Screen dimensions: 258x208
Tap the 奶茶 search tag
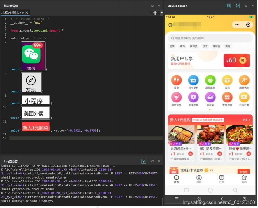pos(172,46)
